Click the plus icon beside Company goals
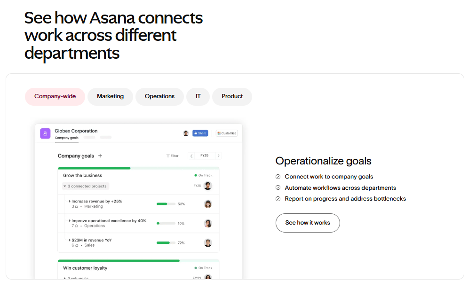This screenshot has width=476, height=296. tap(100, 156)
